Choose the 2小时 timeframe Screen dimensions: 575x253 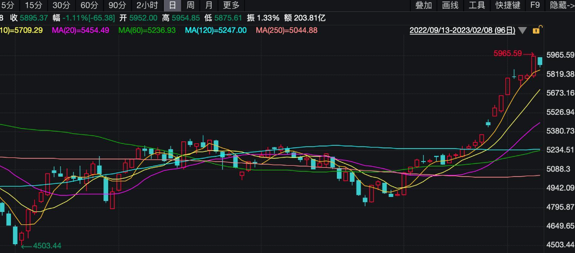coord(147,5)
